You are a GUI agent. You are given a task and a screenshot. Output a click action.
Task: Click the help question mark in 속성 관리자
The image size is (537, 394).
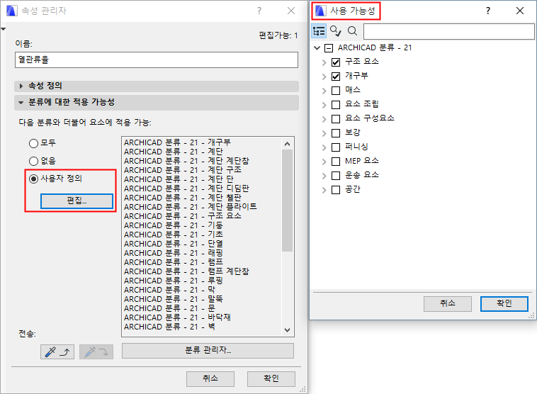click(x=259, y=11)
